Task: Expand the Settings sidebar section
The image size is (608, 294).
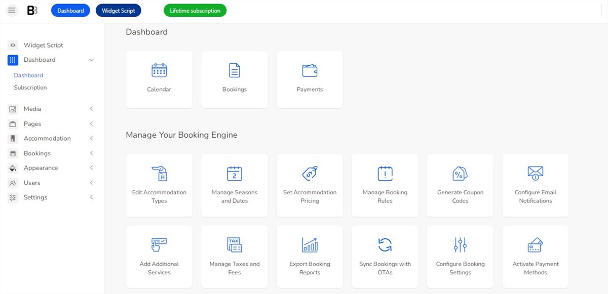Action: point(91,197)
